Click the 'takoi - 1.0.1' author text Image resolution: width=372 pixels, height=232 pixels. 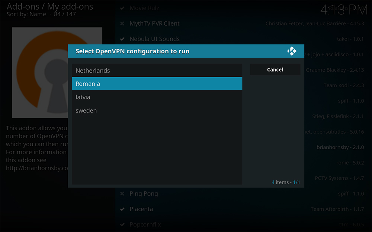[350, 39]
